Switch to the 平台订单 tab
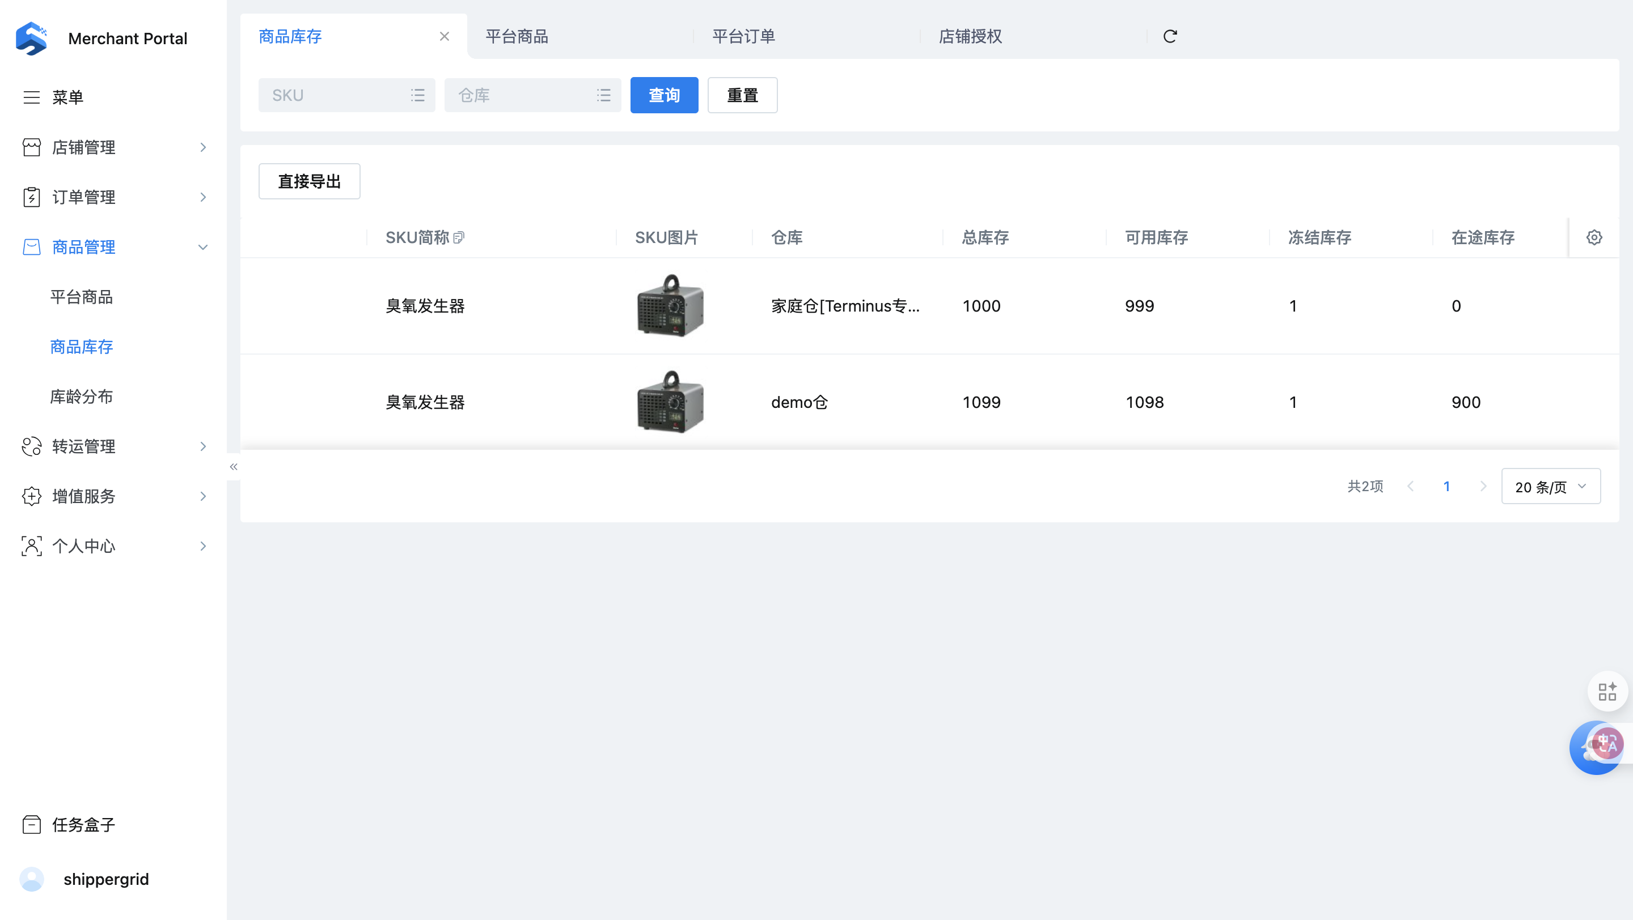1633x920 pixels. pyautogui.click(x=743, y=36)
